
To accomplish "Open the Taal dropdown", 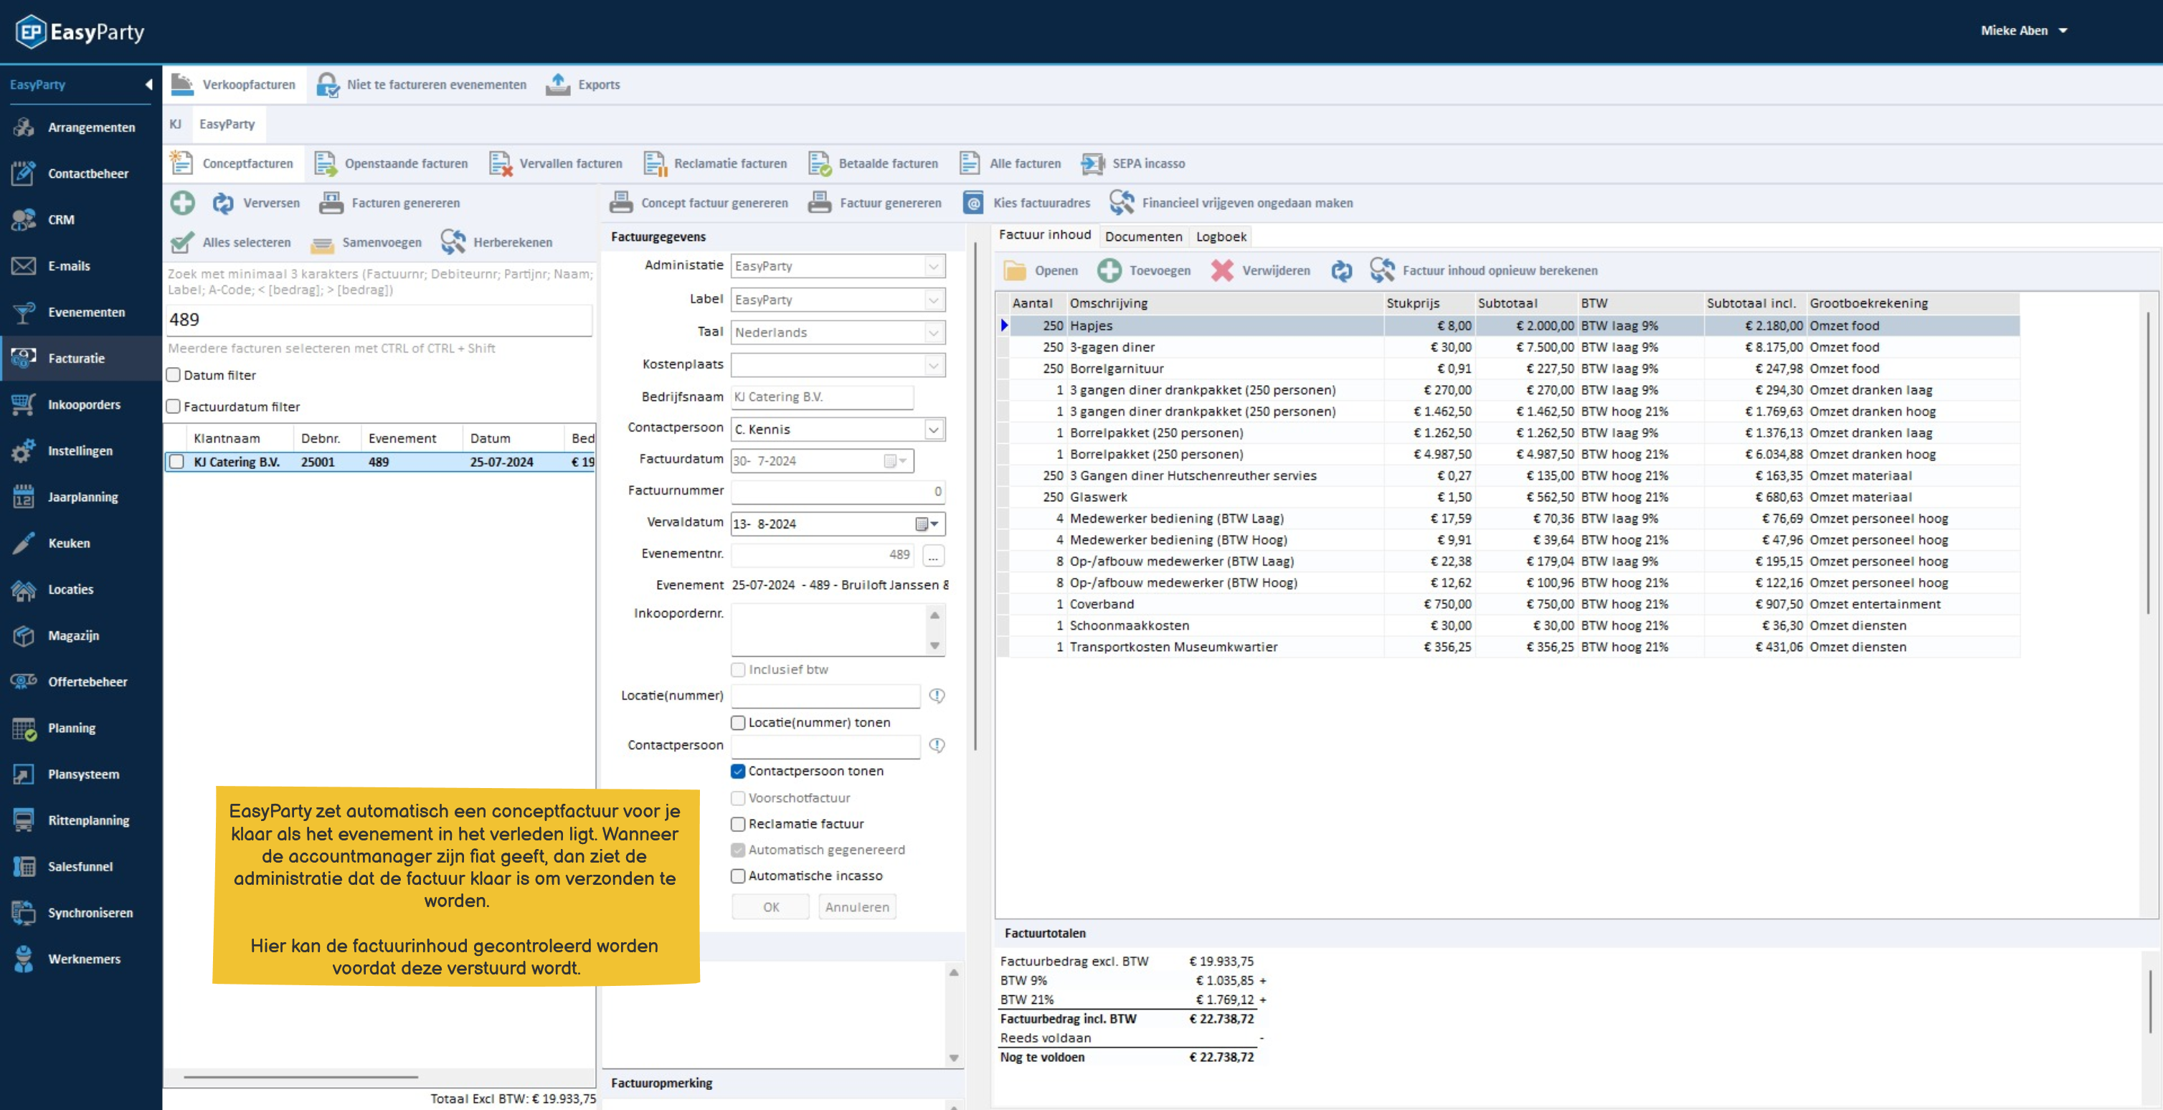I will (x=934, y=333).
